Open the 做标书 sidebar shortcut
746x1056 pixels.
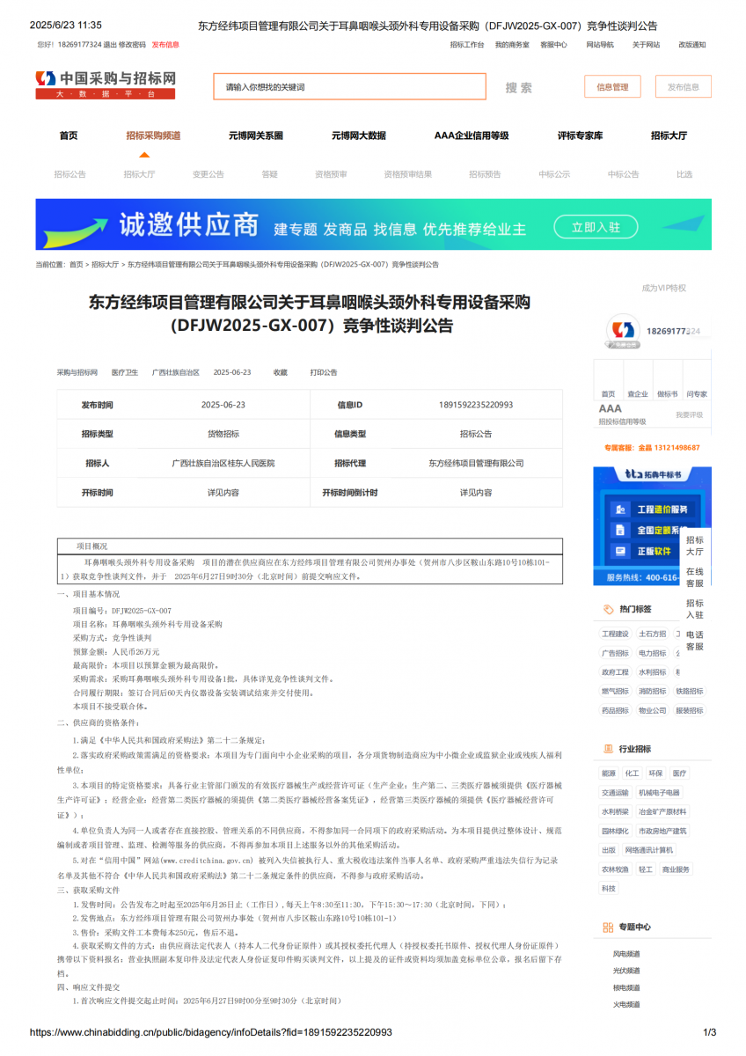point(668,394)
